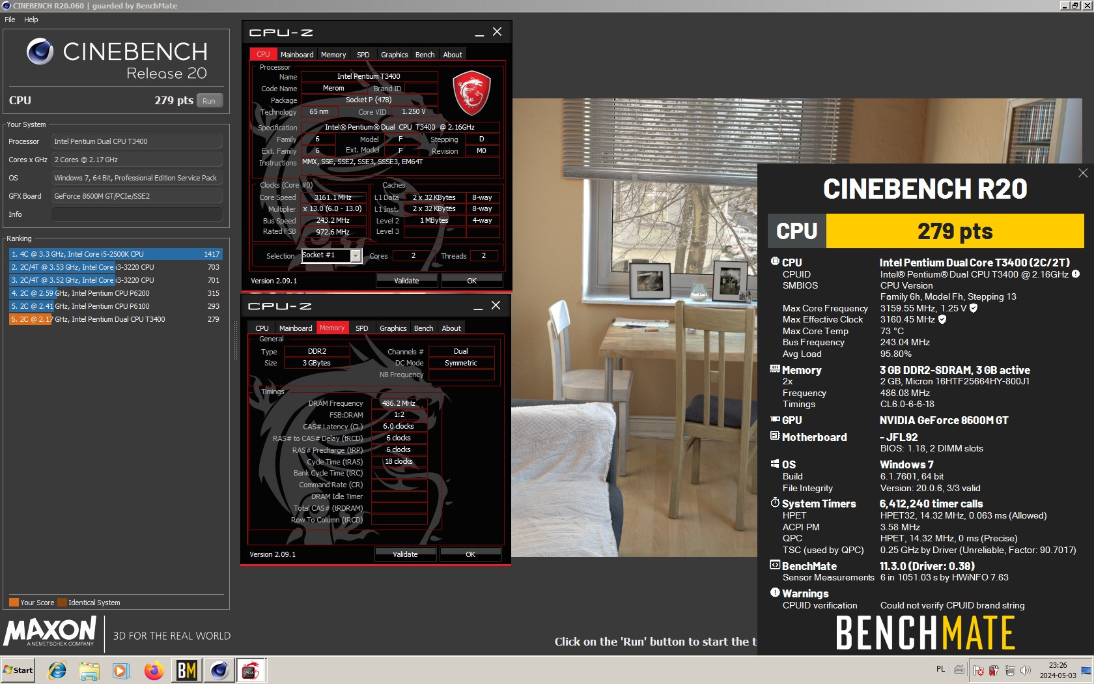Viewport: 1094px width, 684px height.
Task: Switch to Mainboard tab in upper CPU-Z window
Action: point(297,55)
